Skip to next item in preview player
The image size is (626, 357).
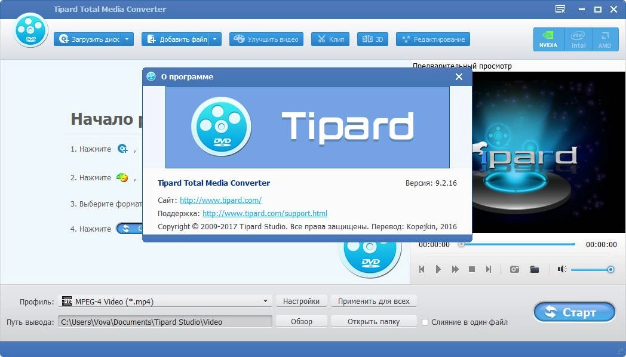point(488,269)
